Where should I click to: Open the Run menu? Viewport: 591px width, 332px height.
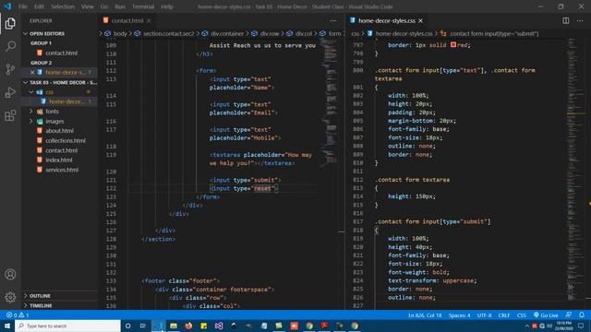pos(120,6)
